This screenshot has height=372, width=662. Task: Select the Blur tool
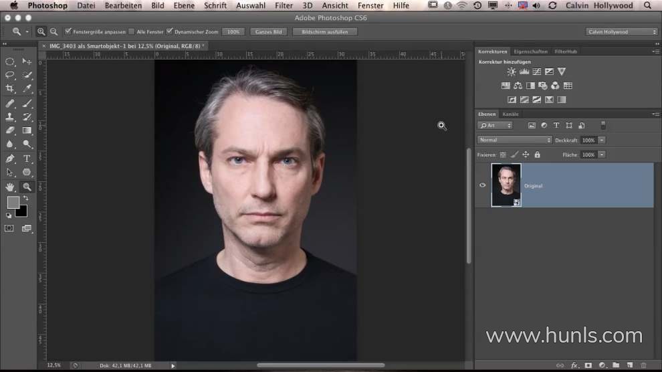click(10, 144)
